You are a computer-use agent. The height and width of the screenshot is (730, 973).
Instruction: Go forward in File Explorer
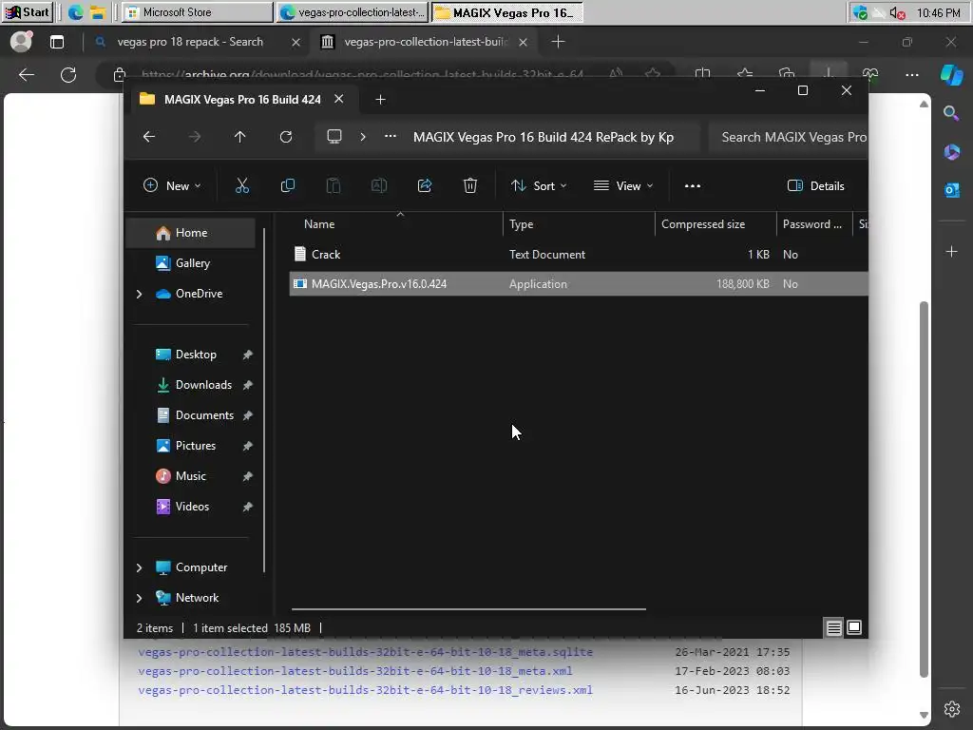coord(195,137)
